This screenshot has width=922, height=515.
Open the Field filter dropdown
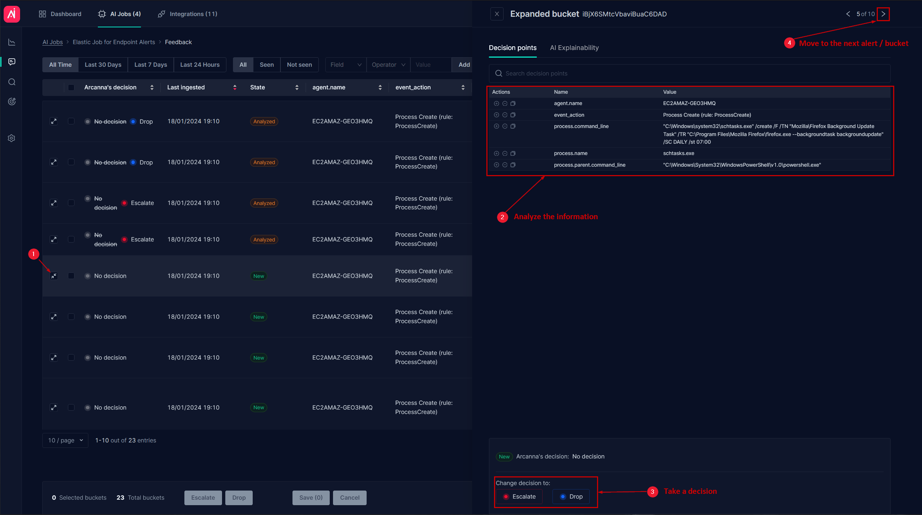(346, 65)
